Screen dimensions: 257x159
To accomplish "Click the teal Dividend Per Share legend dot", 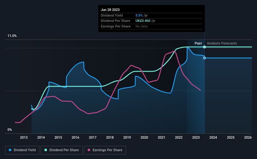I will 46,150.
